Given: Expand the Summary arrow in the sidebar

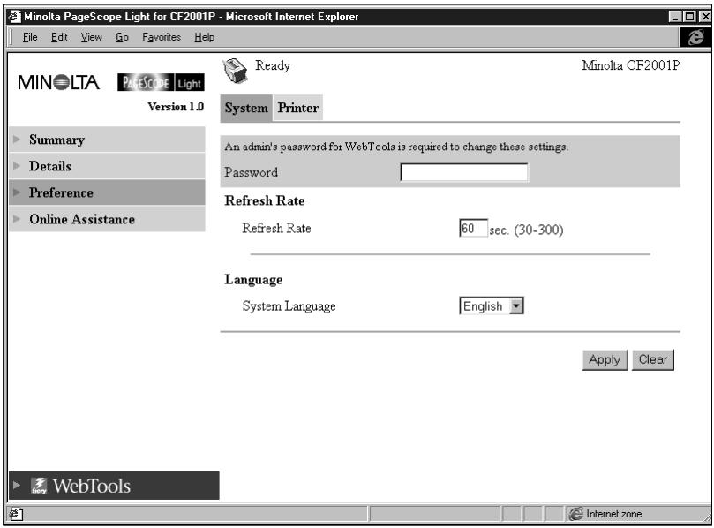Looking at the screenshot, I should [17, 139].
